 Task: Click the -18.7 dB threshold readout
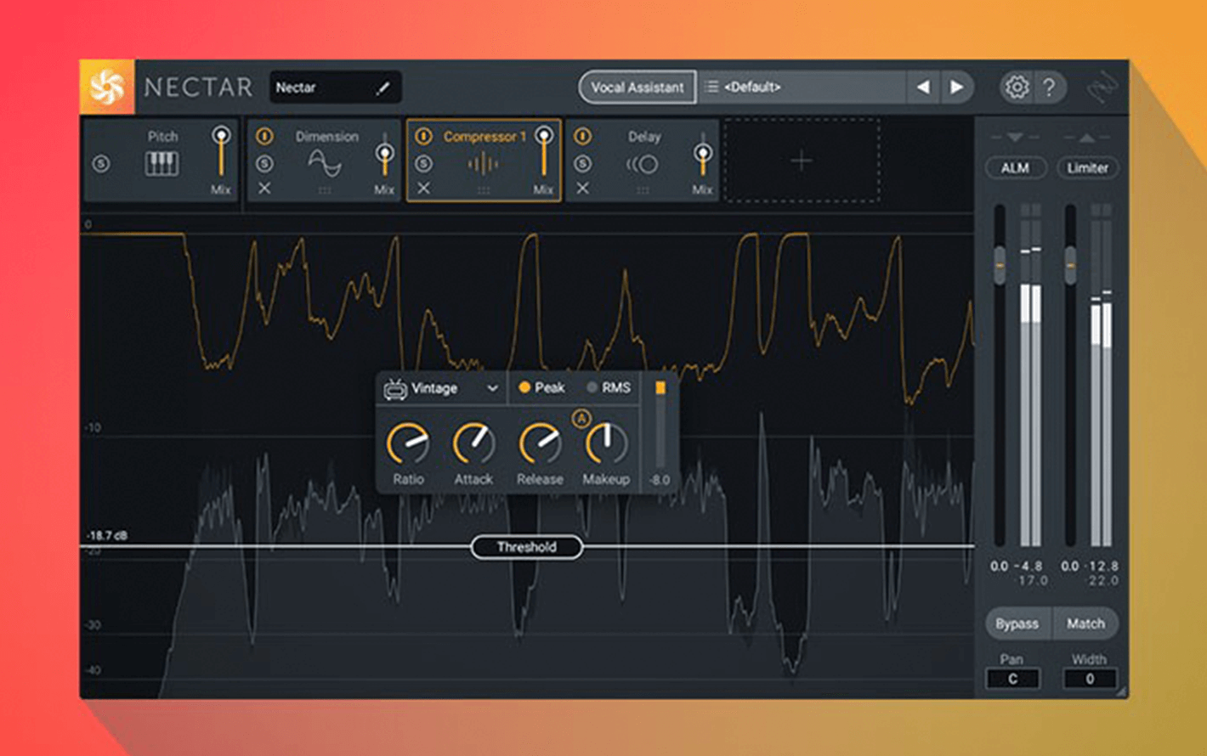click(x=107, y=535)
